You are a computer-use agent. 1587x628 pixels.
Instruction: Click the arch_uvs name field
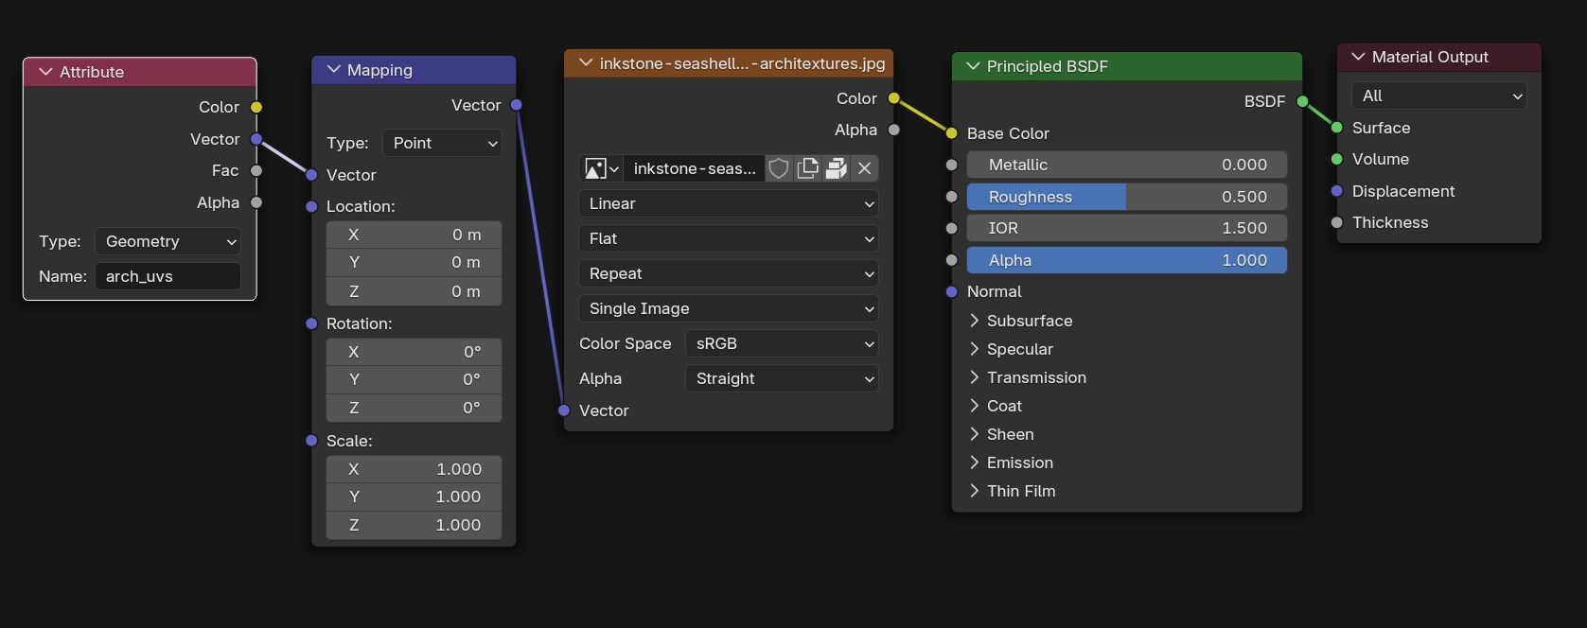pyautogui.click(x=168, y=276)
